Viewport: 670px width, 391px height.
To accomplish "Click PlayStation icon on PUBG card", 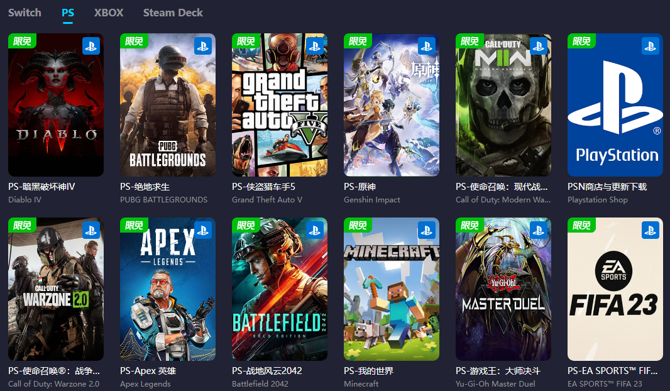I will 203,46.
